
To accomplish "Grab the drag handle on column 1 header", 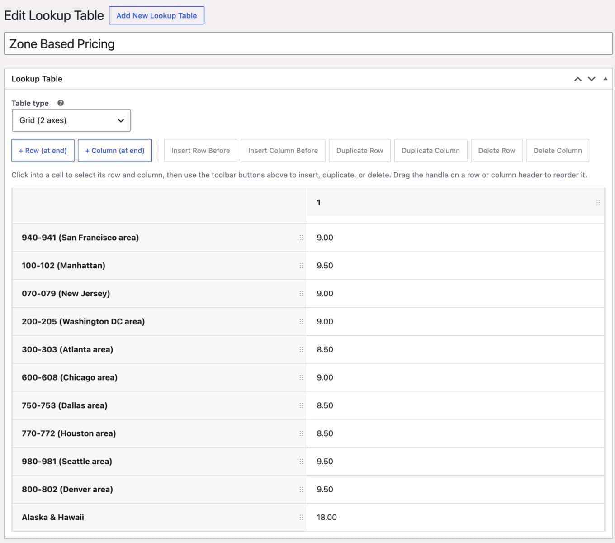I will coord(598,203).
